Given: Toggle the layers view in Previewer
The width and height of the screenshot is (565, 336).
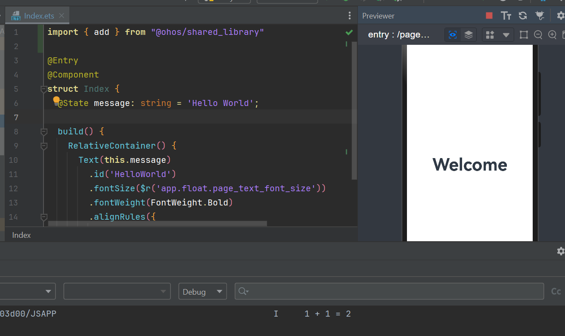Looking at the screenshot, I should 469,35.
